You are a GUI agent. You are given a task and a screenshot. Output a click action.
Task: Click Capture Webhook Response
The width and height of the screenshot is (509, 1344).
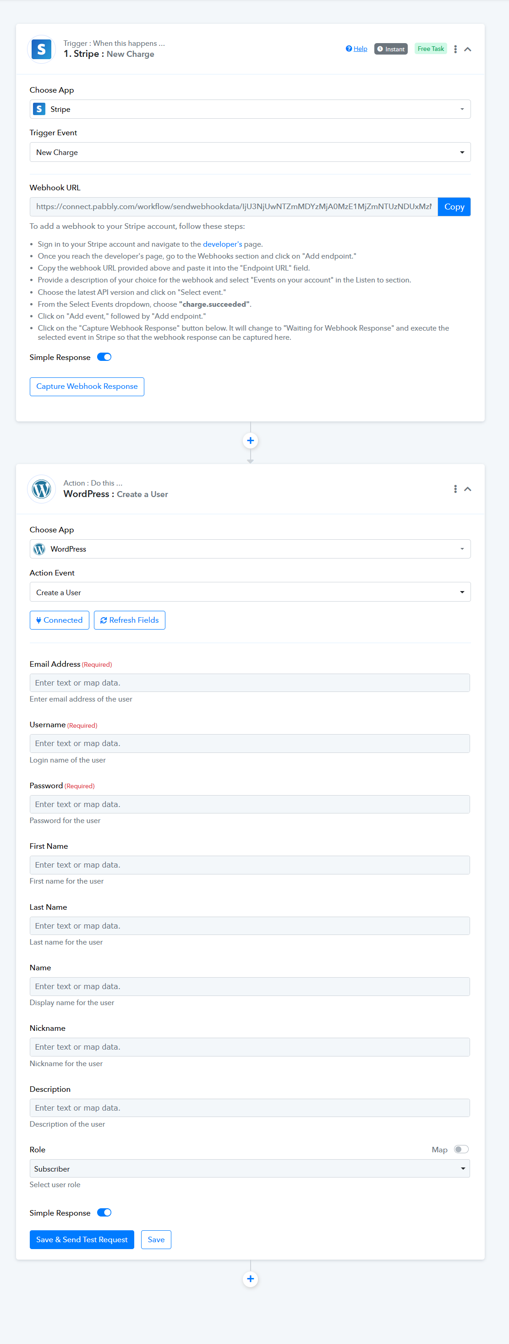point(87,387)
